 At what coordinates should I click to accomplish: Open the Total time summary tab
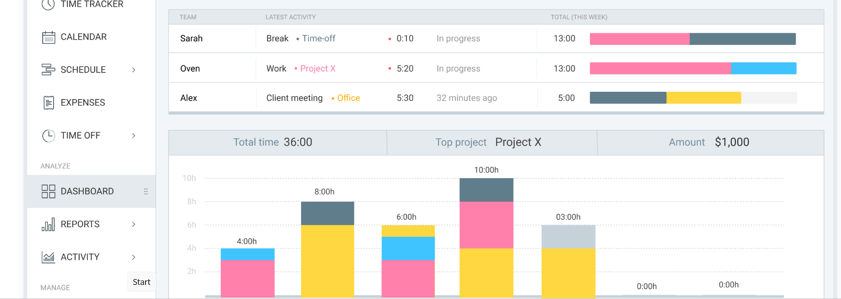point(277,142)
